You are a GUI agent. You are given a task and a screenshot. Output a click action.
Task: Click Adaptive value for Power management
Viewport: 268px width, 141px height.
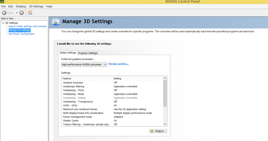[118, 117]
